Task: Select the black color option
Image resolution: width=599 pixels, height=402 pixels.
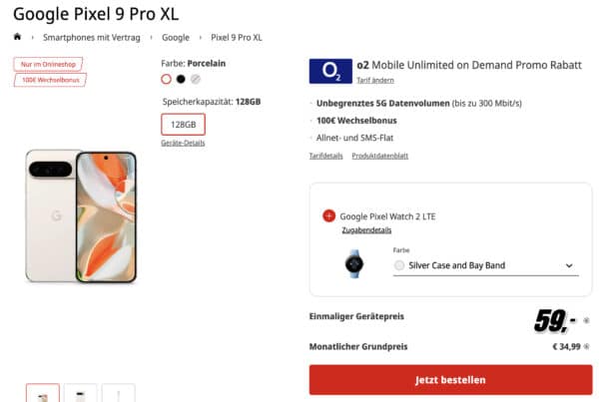Action: (181, 79)
